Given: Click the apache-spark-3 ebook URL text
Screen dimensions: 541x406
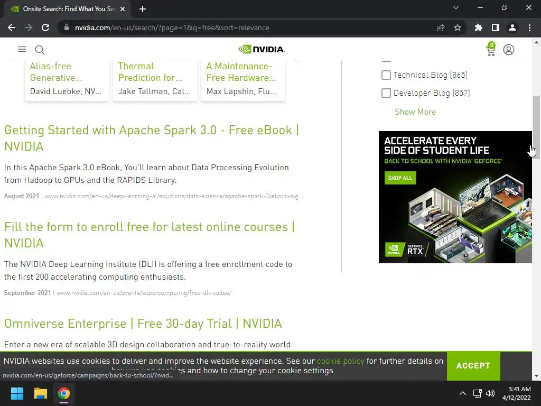Looking at the screenshot, I should tap(173, 196).
